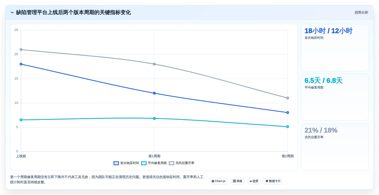The width and height of the screenshot is (379, 195).
Task: Click the y-axis value 10
Action: click(x=16, y=103)
